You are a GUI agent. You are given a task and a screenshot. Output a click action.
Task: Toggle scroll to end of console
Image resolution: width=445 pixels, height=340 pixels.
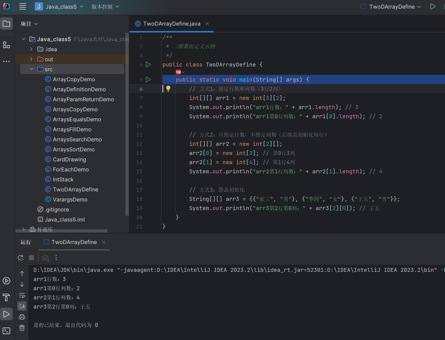click(22, 306)
